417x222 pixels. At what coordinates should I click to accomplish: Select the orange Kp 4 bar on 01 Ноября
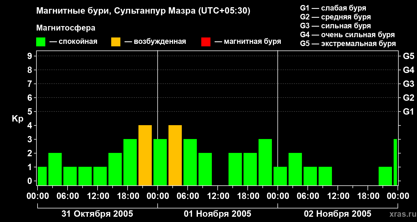tap(175, 155)
